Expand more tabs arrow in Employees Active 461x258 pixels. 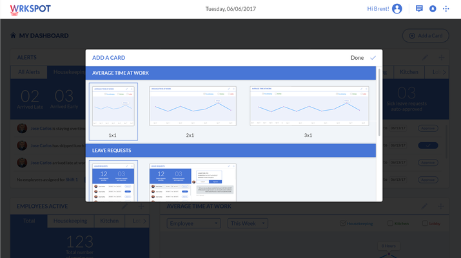pos(144,221)
